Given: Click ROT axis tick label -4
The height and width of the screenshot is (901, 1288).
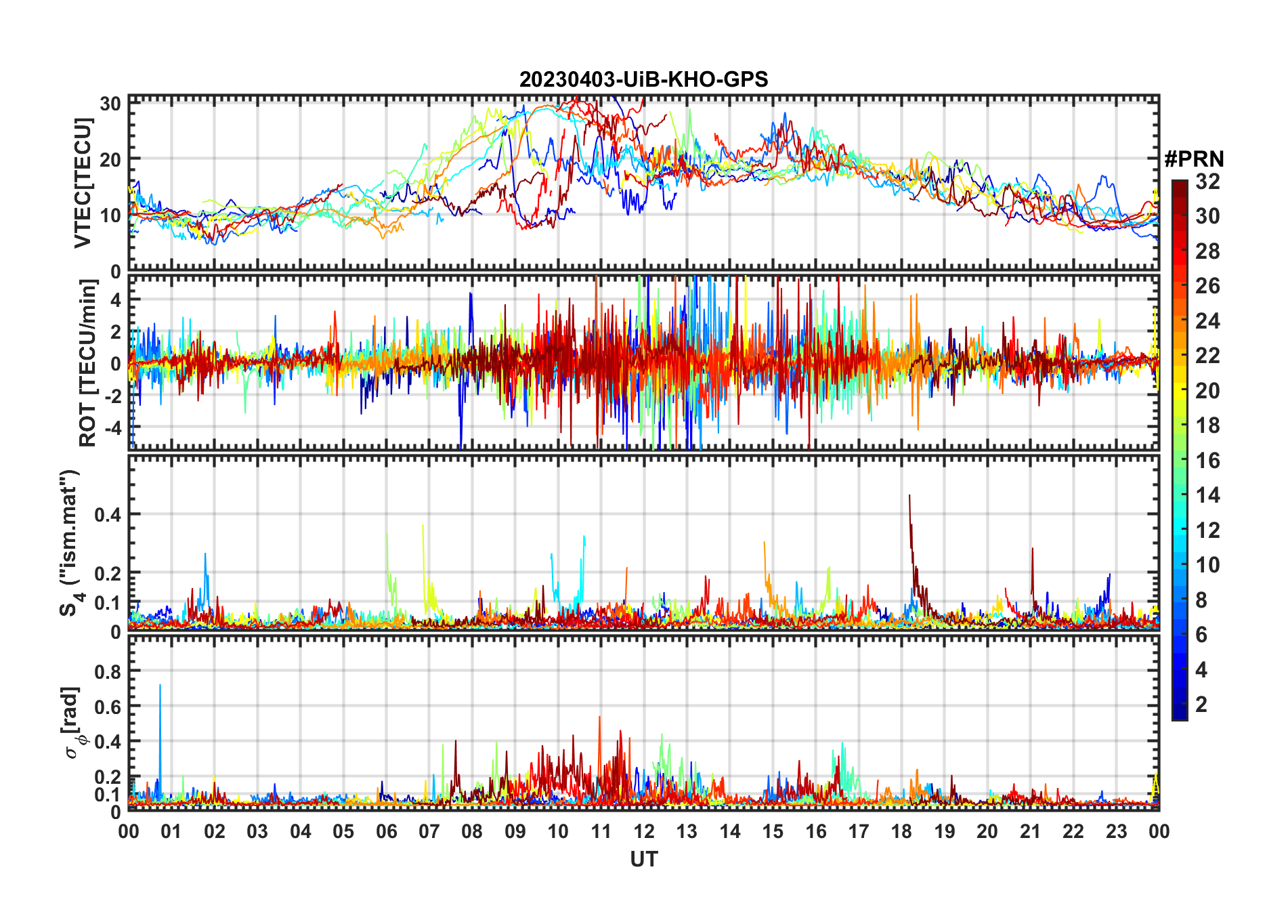Looking at the screenshot, I should pos(112,428).
